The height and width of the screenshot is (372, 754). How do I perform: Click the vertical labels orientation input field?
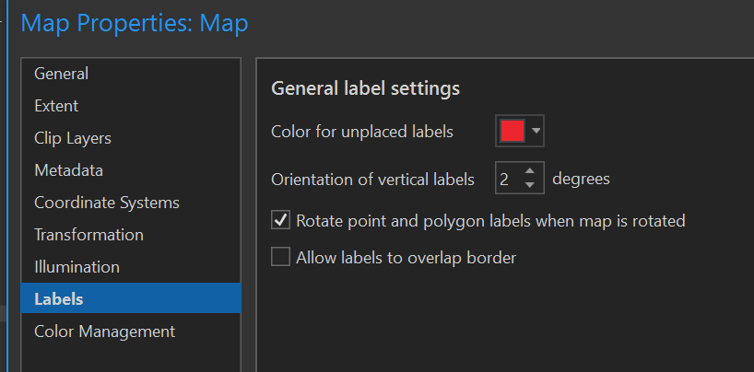click(x=505, y=180)
